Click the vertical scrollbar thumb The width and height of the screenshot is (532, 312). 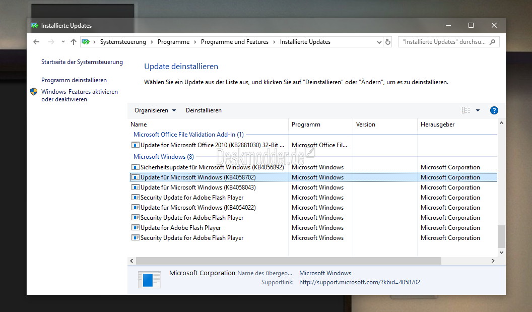point(501,236)
